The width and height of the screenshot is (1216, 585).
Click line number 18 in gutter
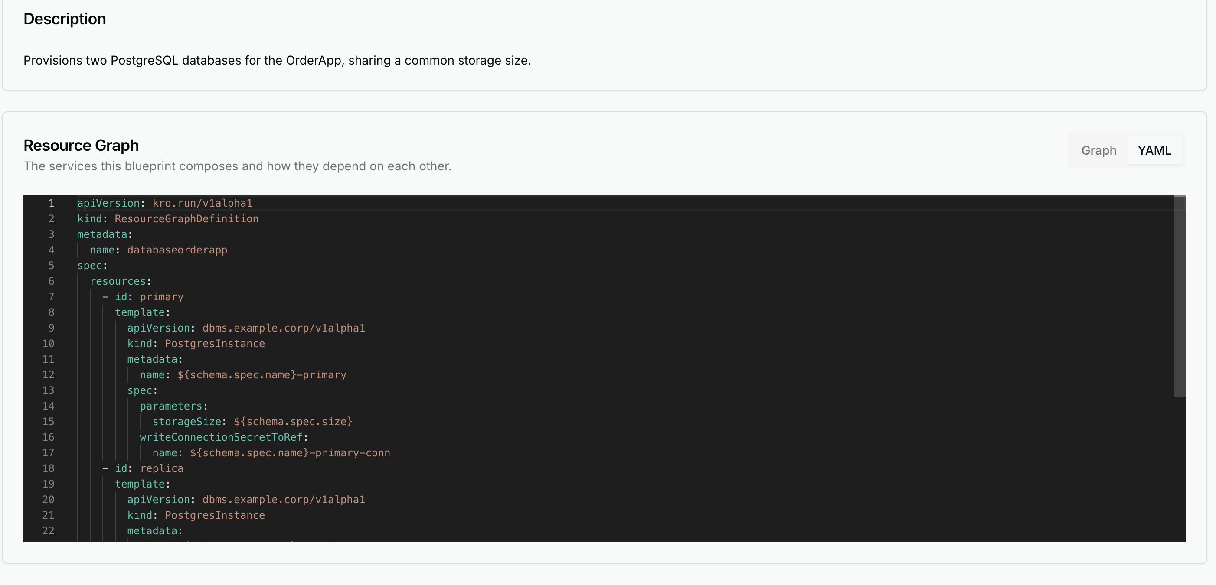pyautogui.click(x=48, y=468)
